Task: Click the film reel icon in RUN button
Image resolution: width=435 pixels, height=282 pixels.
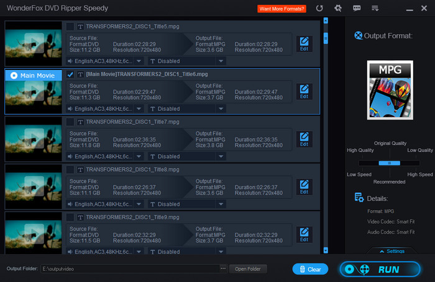Action: tap(365, 269)
